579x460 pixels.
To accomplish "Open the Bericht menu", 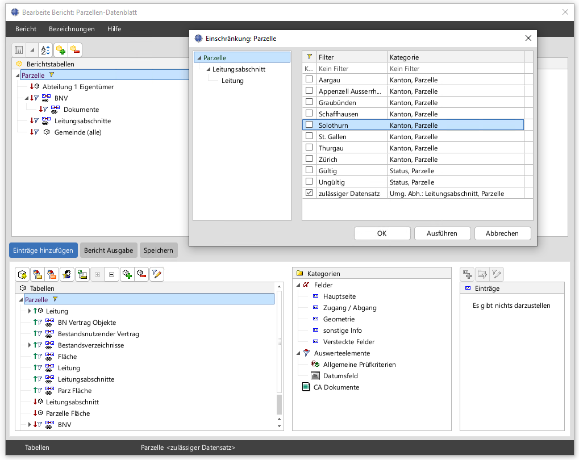I will [26, 29].
